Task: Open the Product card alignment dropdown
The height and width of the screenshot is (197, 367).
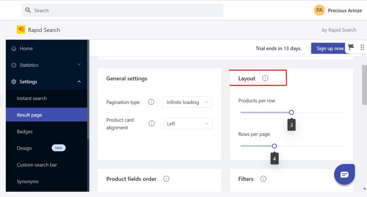Action: (188, 123)
